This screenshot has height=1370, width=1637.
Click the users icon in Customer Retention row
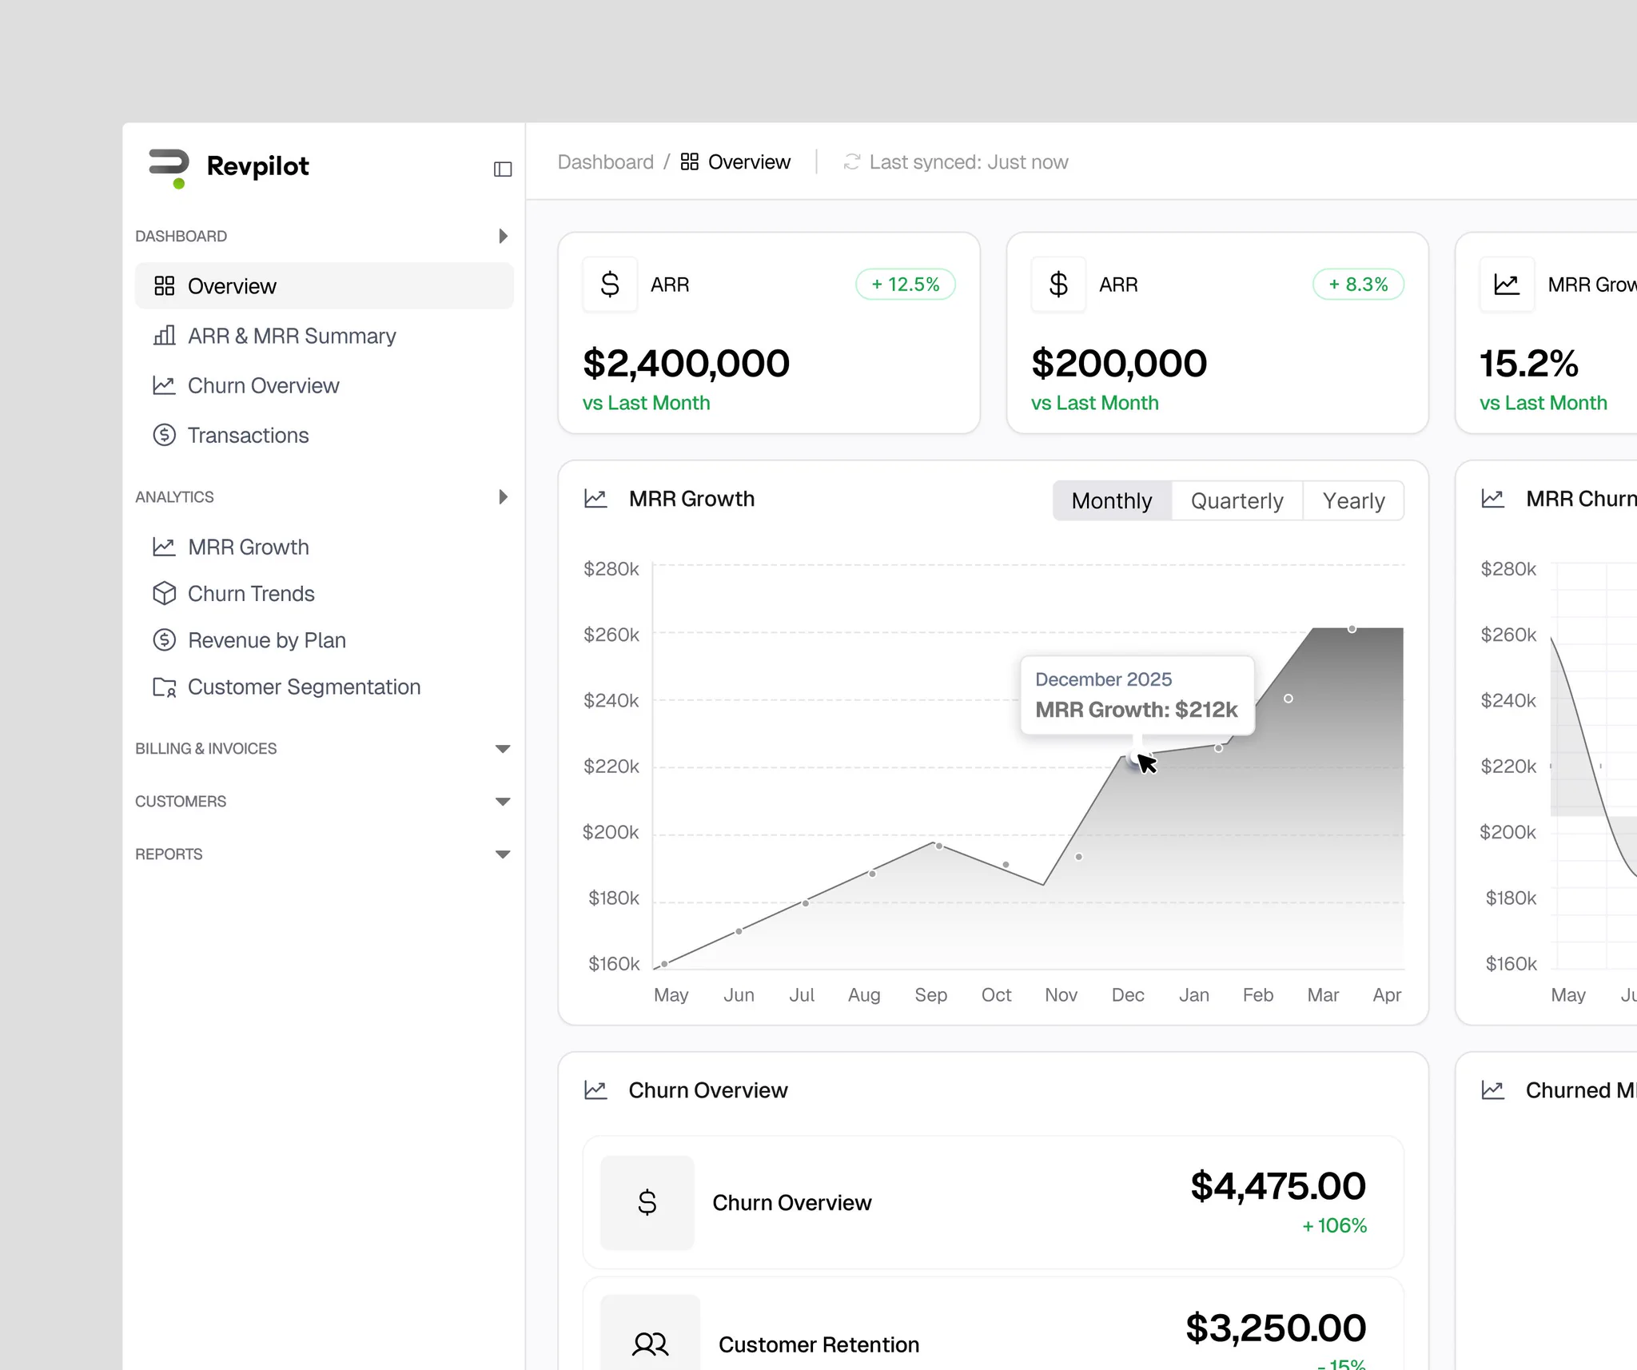coord(650,1344)
